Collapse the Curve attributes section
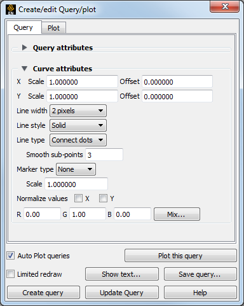The image size is (244, 306). pyautogui.click(x=25, y=69)
